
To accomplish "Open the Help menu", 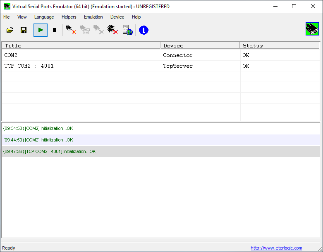I will 136,17.
